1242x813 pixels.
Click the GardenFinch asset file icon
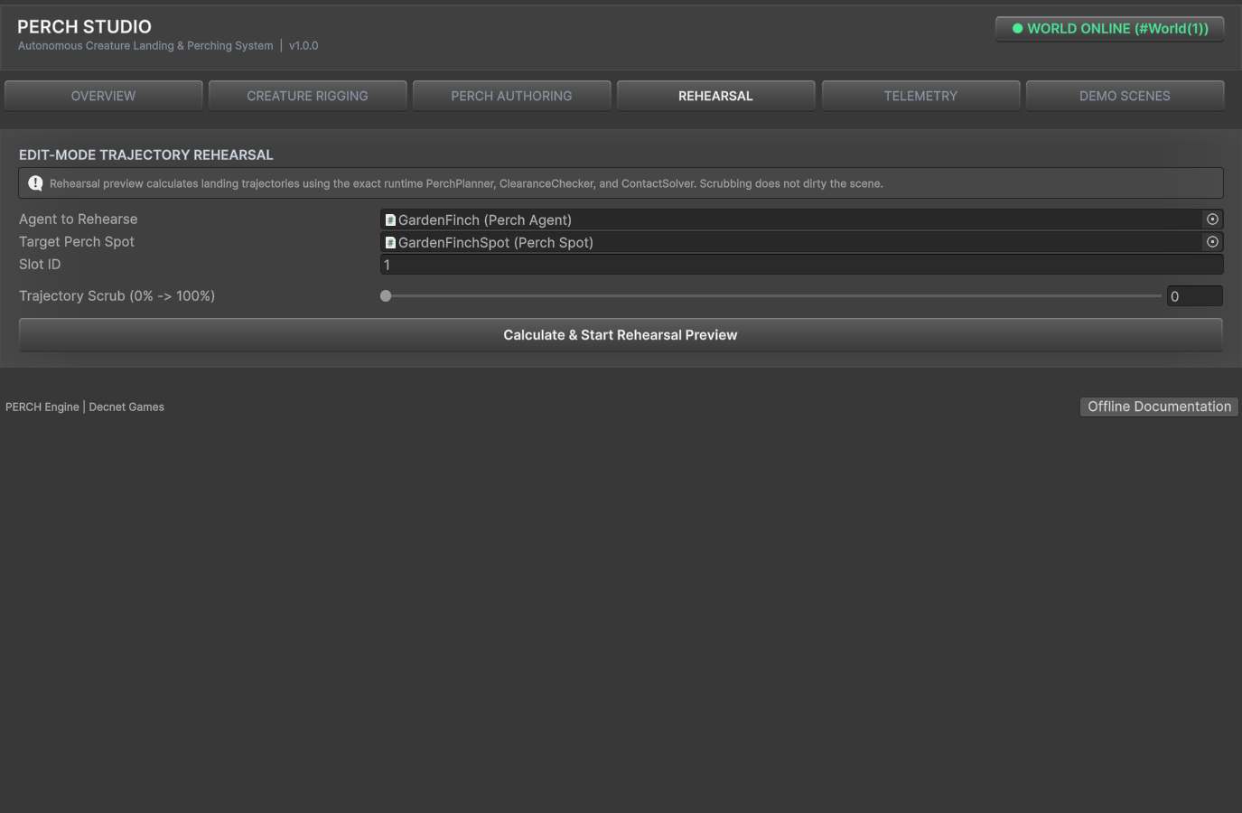[x=390, y=220]
